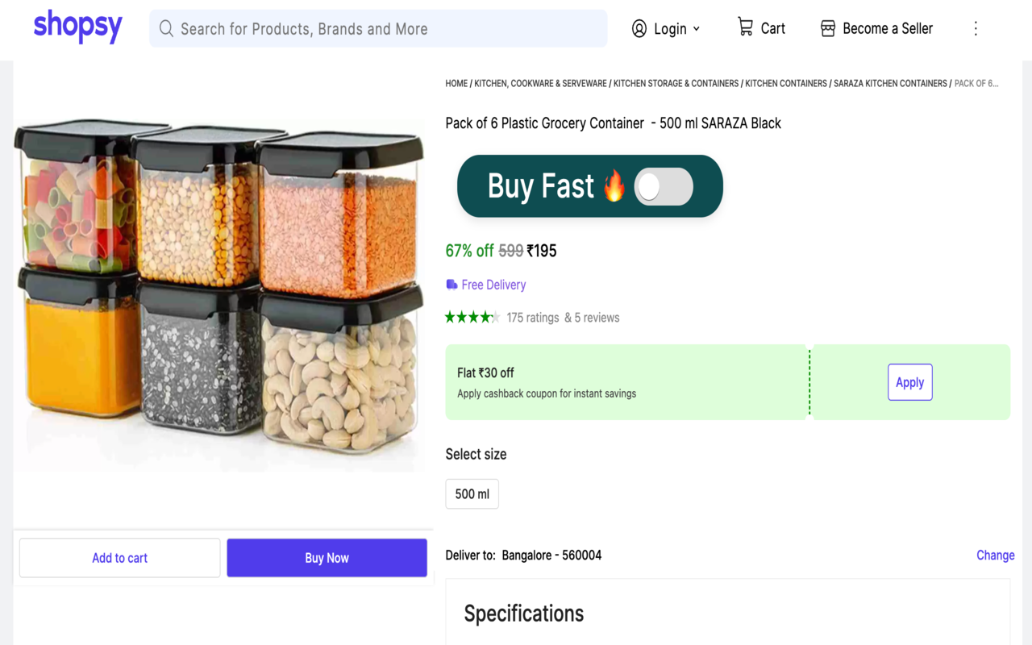Image resolution: width=1032 pixels, height=645 pixels.
Task: Click the fourth rating star
Action: 485,317
